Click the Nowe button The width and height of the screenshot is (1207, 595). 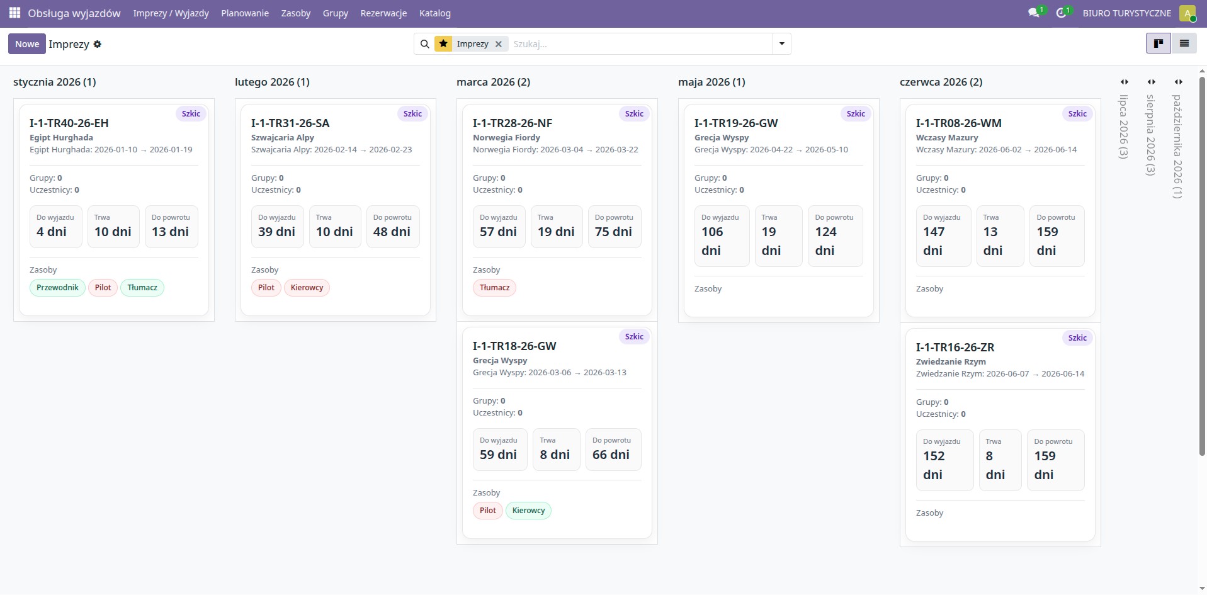point(27,44)
